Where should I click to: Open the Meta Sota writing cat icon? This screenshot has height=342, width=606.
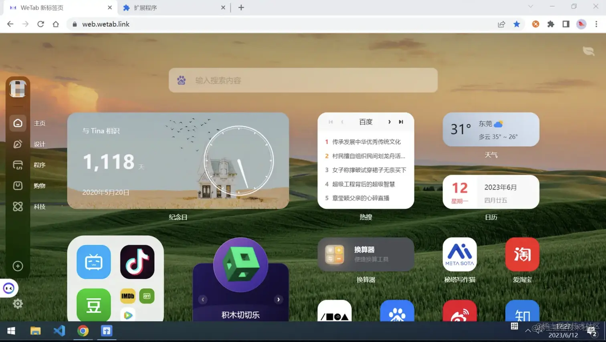[460, 254]
